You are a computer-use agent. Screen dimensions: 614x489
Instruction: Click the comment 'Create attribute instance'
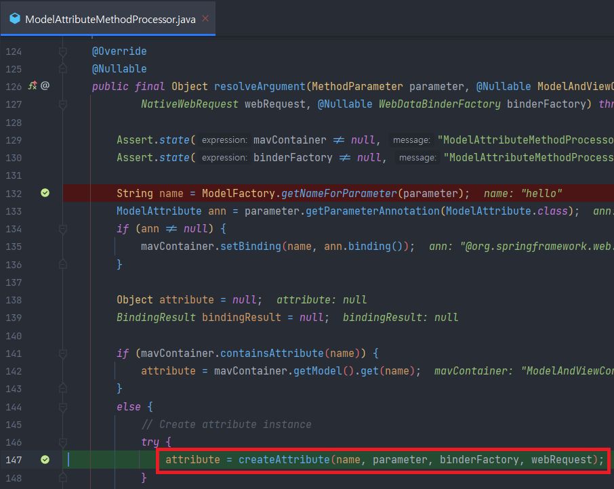[235, 425]
